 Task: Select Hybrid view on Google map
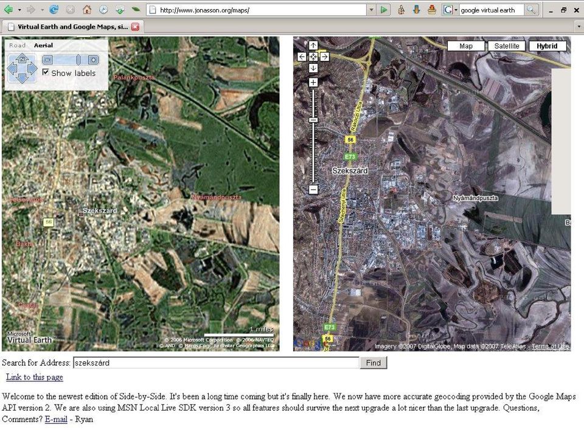tap(547, 46)
